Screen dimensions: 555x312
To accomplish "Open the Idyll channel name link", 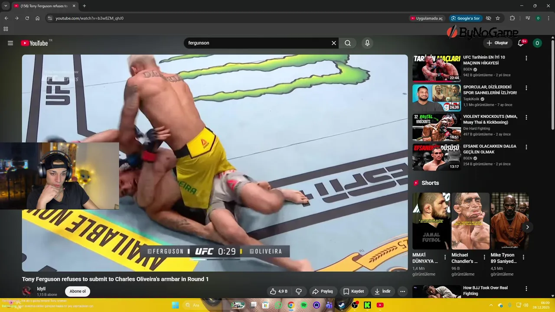I will (41, 289).
